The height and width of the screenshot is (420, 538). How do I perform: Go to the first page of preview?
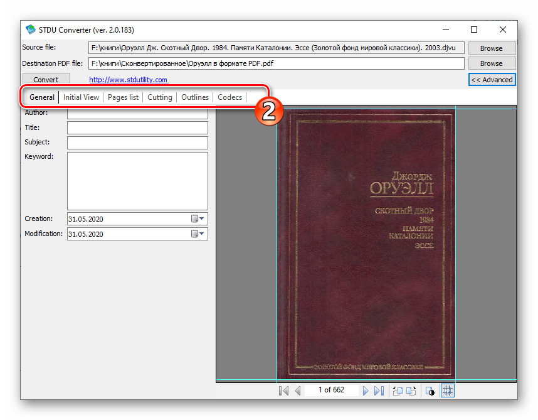[283, 390]
